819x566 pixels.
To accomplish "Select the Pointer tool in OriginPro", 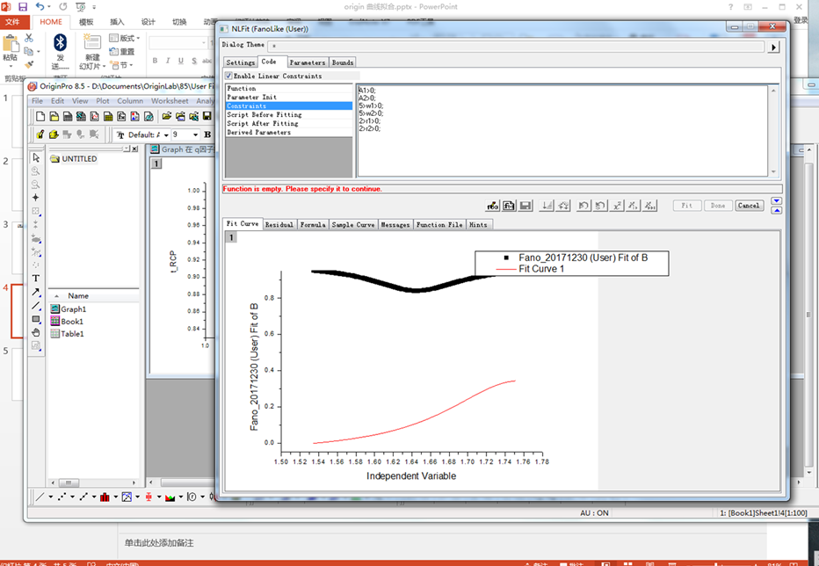I will (35, 158).
